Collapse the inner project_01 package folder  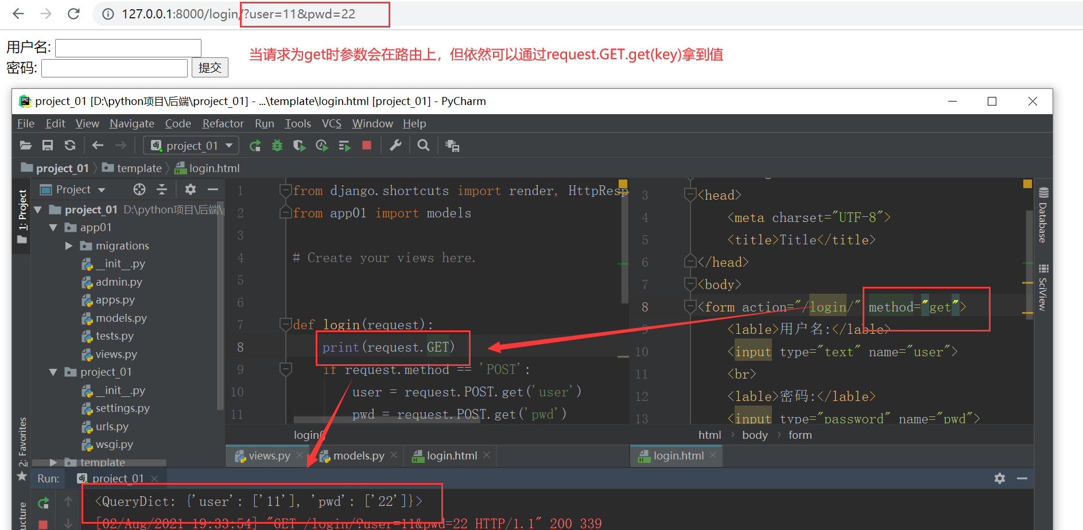coord(53,372)
